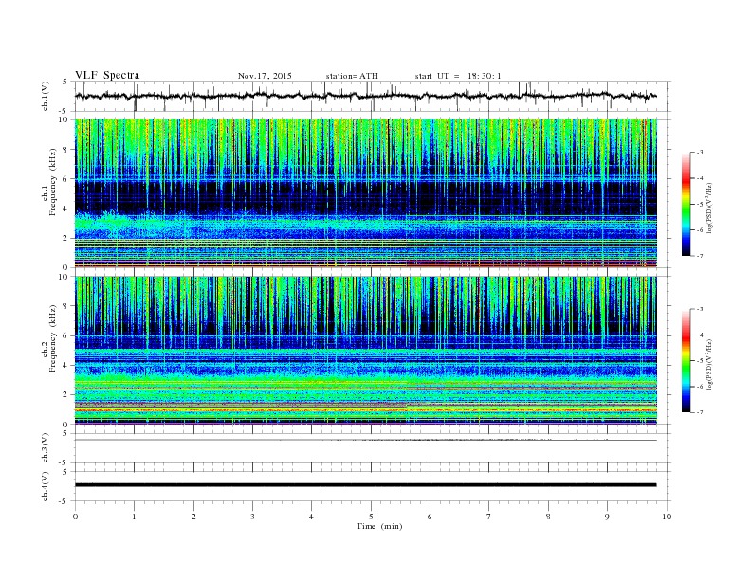The image size is (751, 580).
Task: Click the "6" minute time tick label
Action: (430, 517)
